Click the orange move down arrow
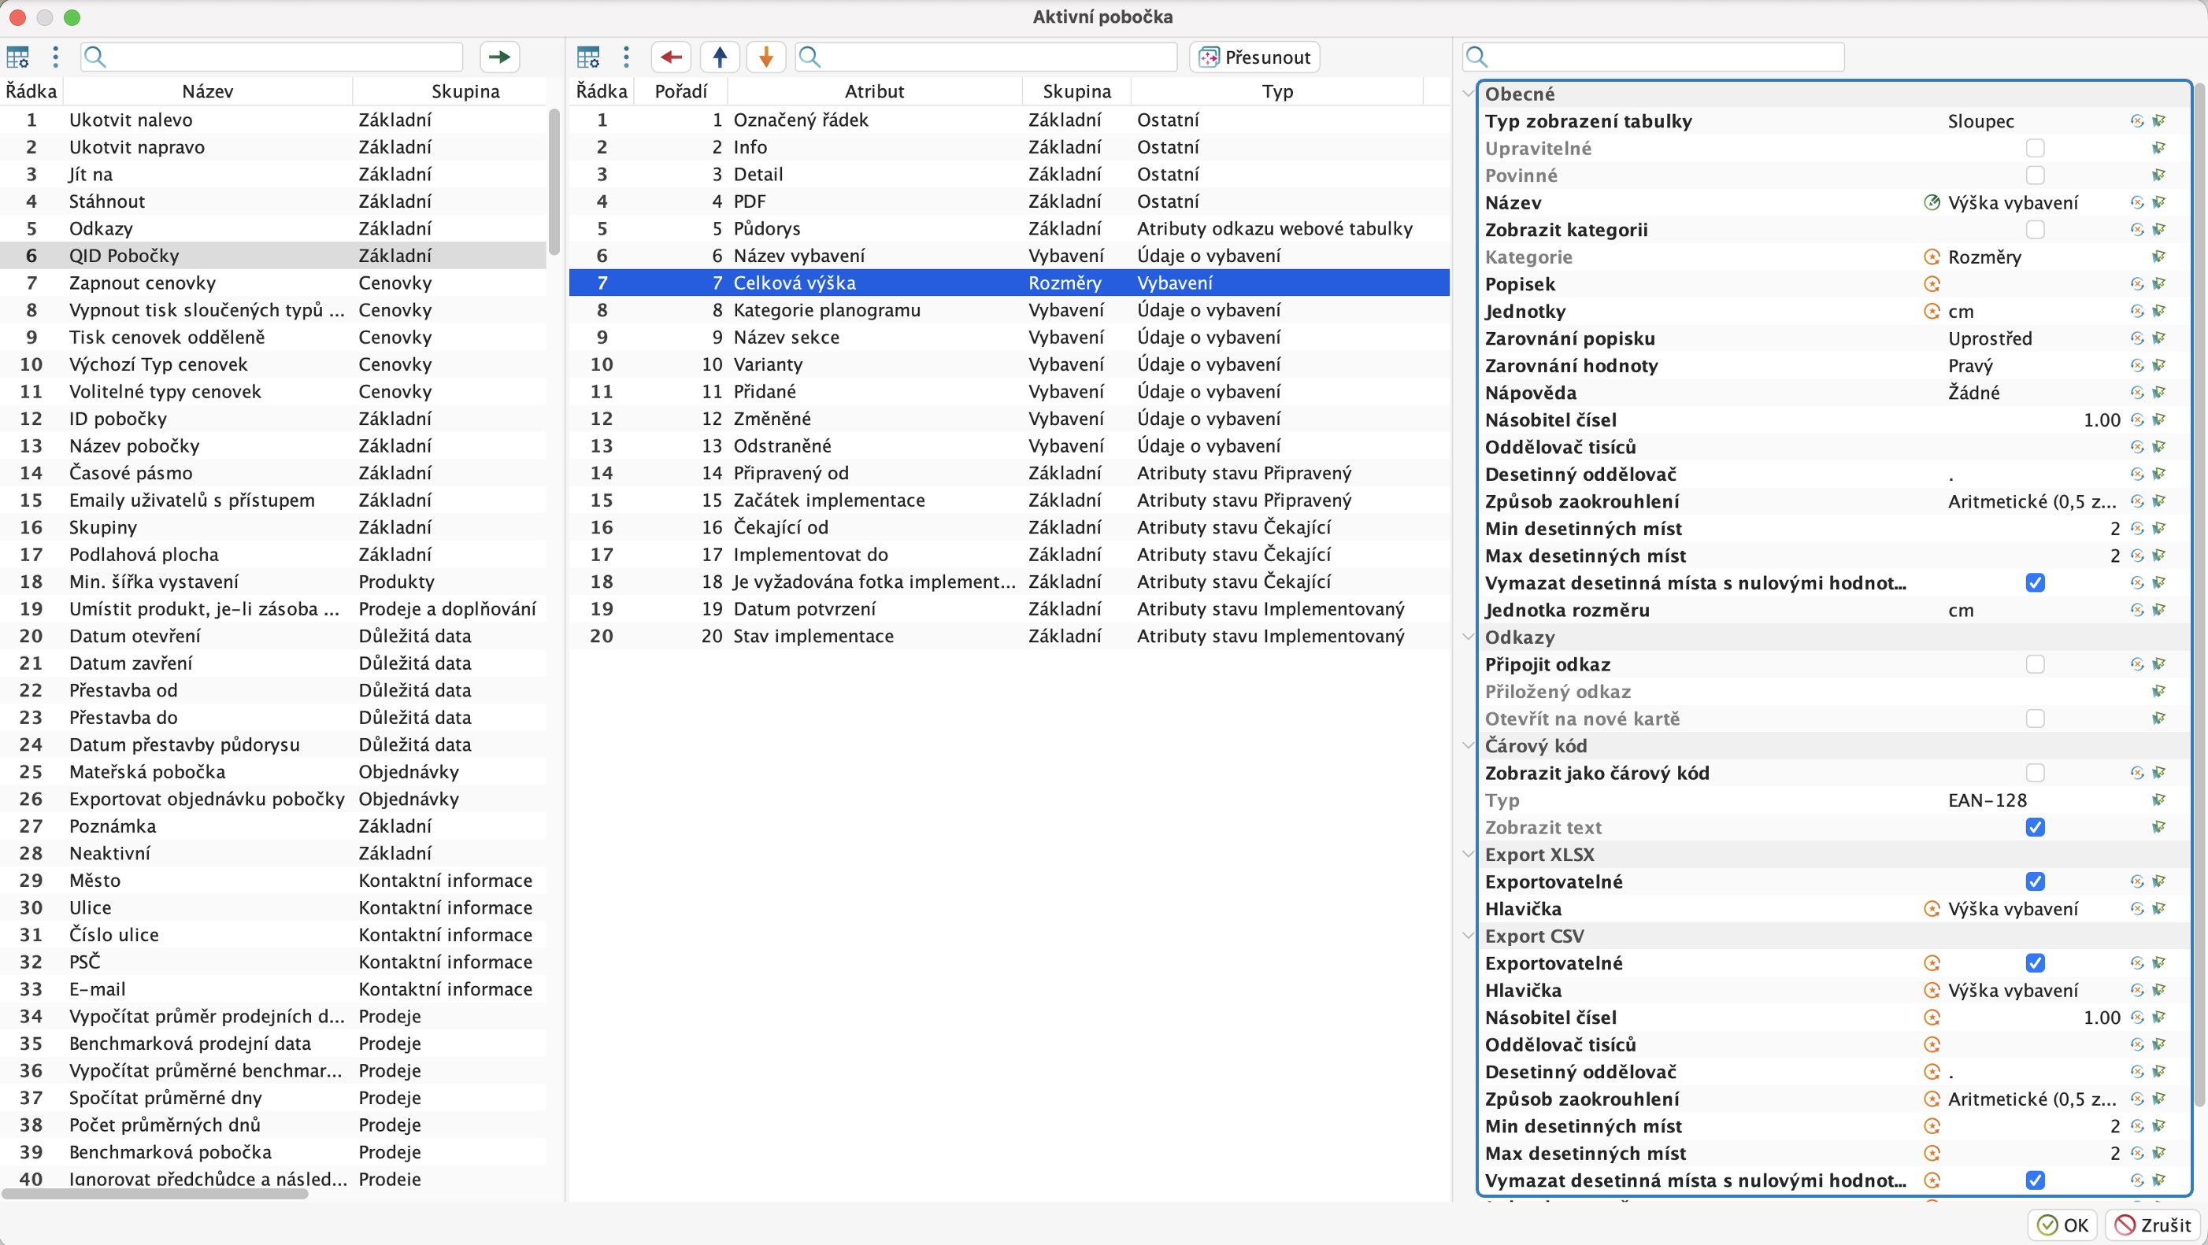Viewport: 2208px width, 1245px height. click(766, 57)
